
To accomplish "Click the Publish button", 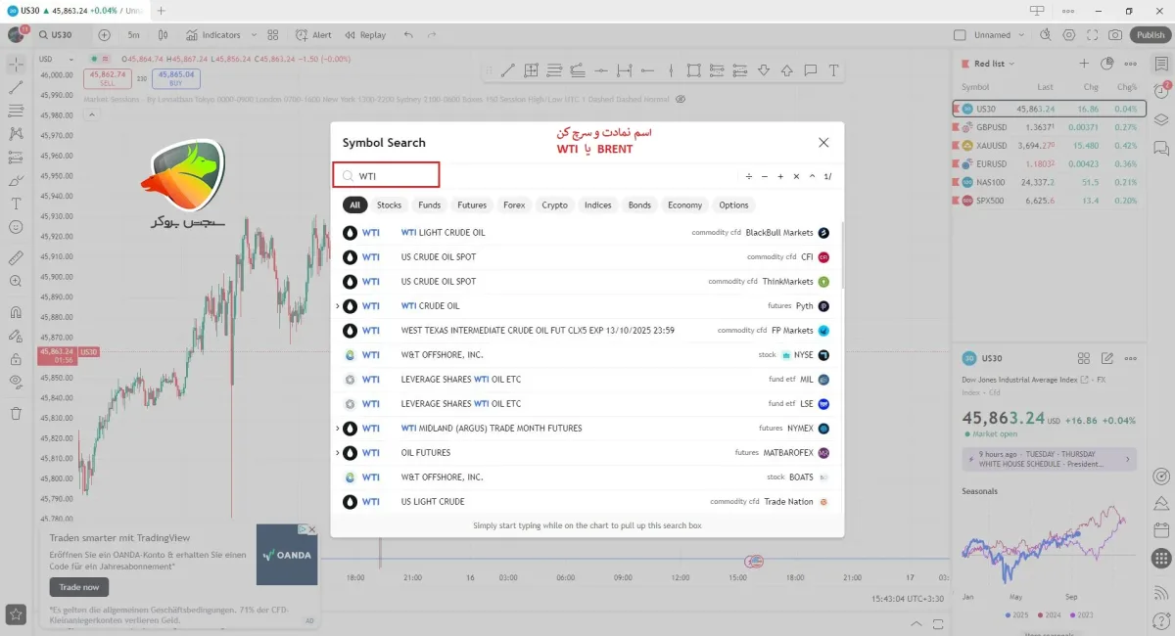I will click(1151, 35).
